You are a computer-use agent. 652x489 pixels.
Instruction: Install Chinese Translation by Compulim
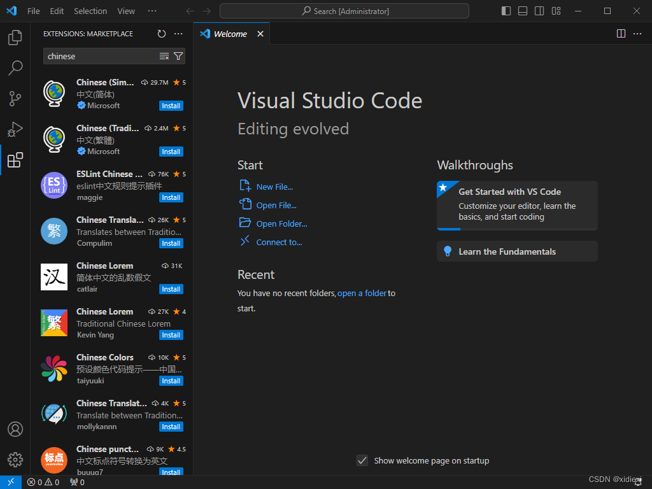coord(171,243)
